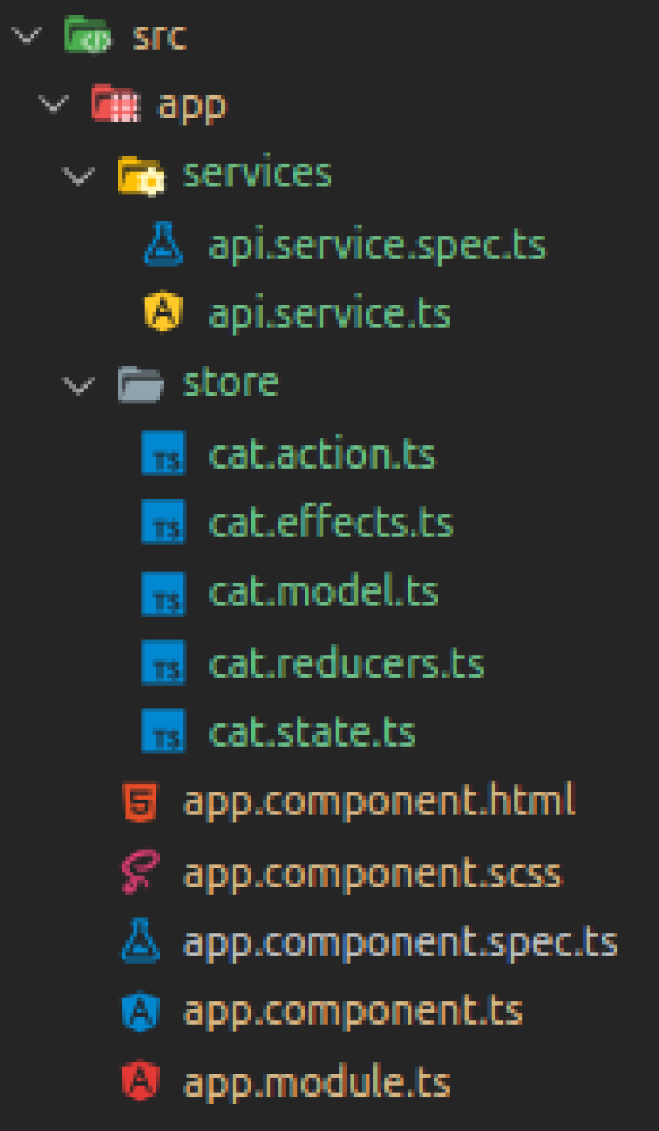Click the HTML5 icon for app.component.html
The image size is (659, 1131).
[x=141, y=801]
